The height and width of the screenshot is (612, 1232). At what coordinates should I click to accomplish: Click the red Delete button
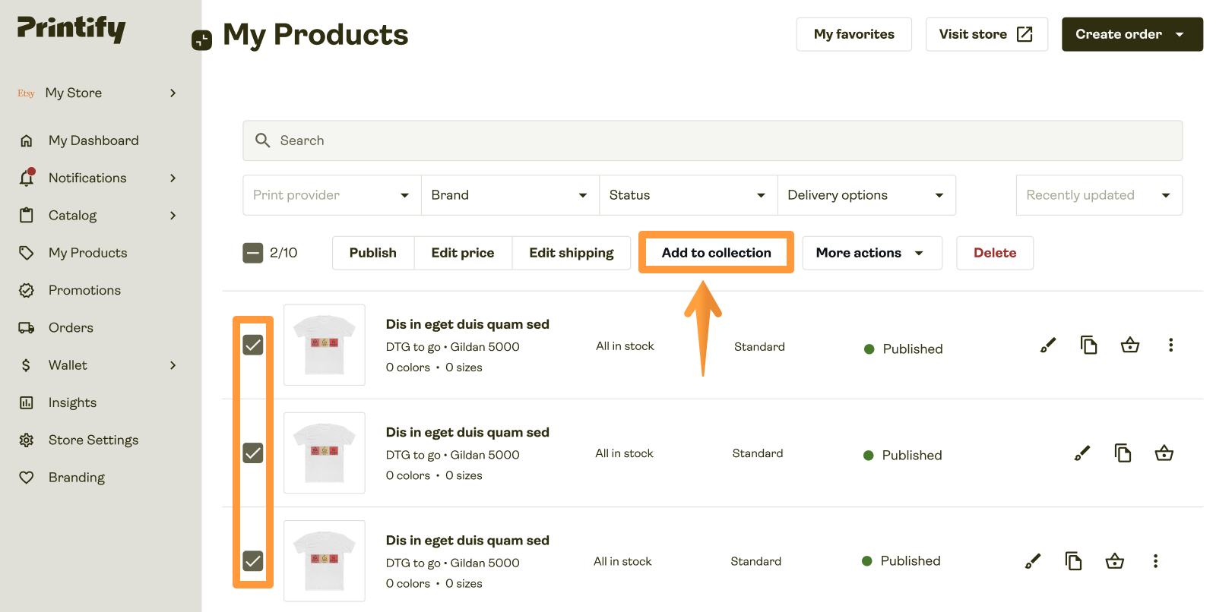(994, 253)
